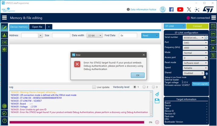This screenshot has width=217, height=126.
Task: Expand the Read button dropdown arrow
Action: (x=157, y=36)
